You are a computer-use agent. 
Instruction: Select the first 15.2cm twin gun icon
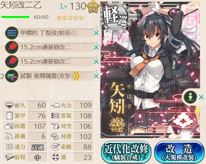coord(12,47)
